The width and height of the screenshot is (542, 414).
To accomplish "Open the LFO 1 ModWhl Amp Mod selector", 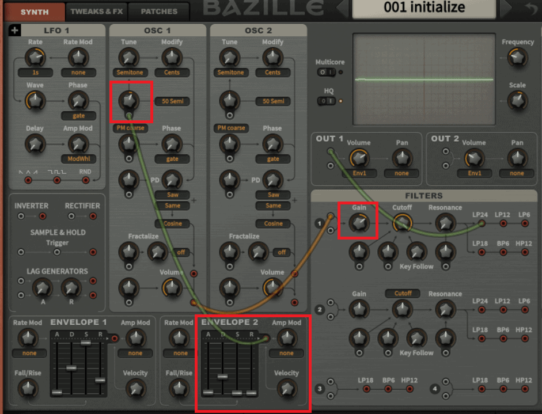I will tap(78, 159).
